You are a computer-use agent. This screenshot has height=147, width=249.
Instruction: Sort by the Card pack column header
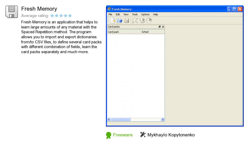click(124, 32)
